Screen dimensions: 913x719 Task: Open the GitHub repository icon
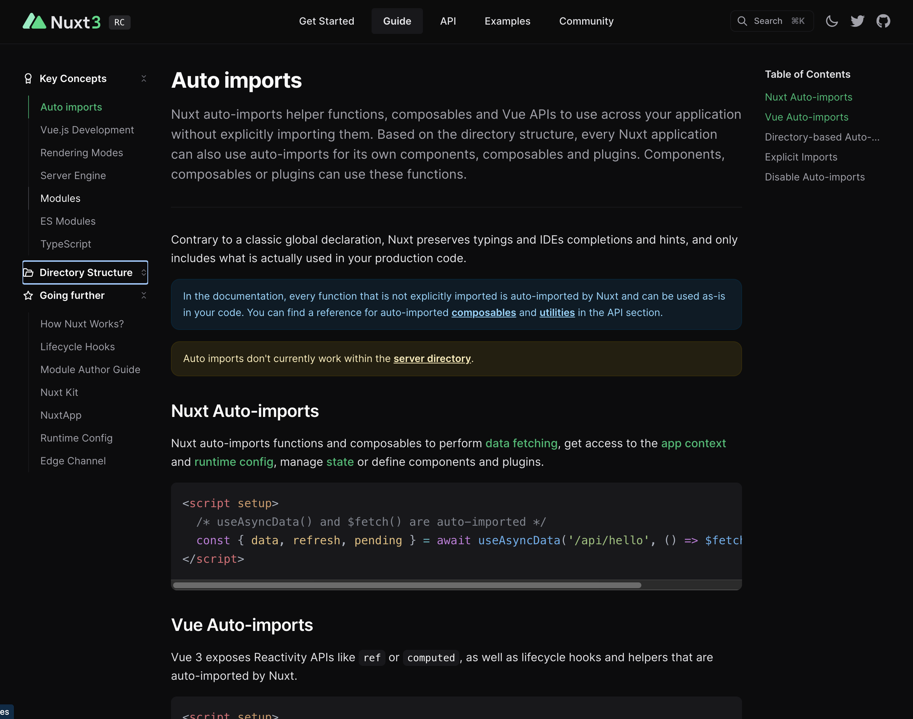[883, 21]
